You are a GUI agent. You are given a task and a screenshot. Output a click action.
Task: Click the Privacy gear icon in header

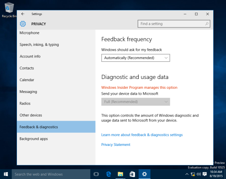(23, 24)
